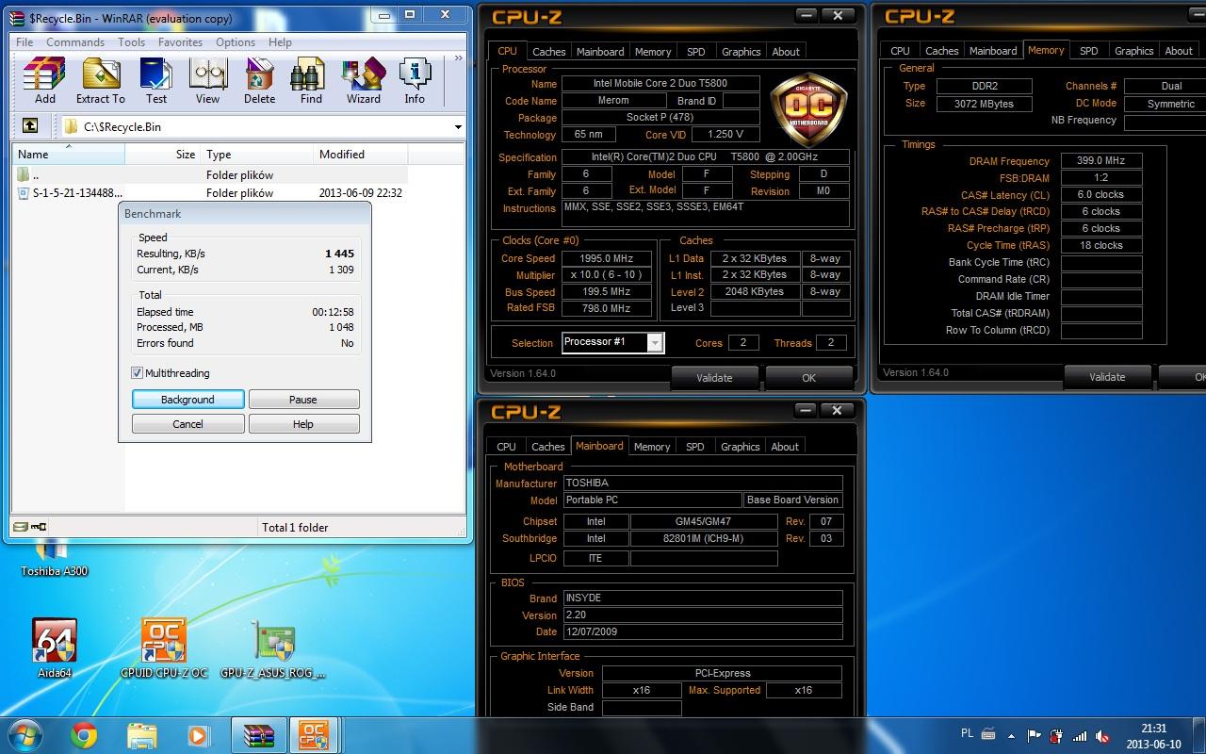1206x754 pixels.
Task: Open the clock showing 21:31
Action: pyautogui.click(x=1153, y=736)
